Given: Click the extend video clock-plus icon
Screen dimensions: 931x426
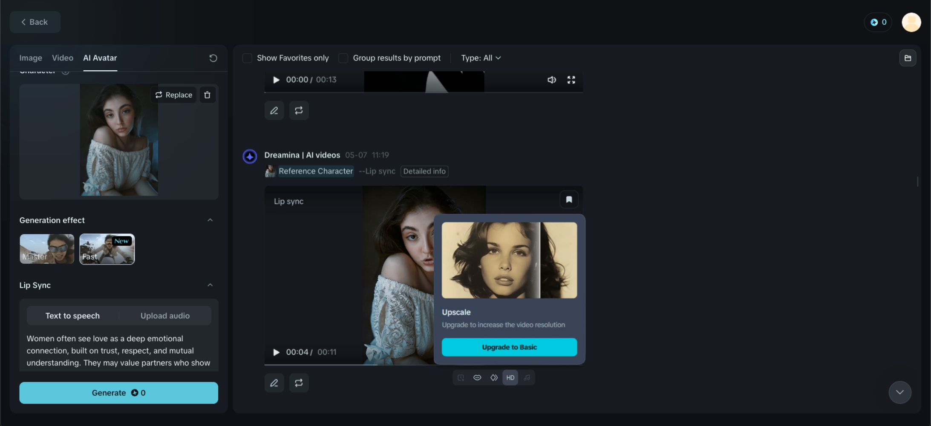Looking at the screenshot, I should point(461,377).
